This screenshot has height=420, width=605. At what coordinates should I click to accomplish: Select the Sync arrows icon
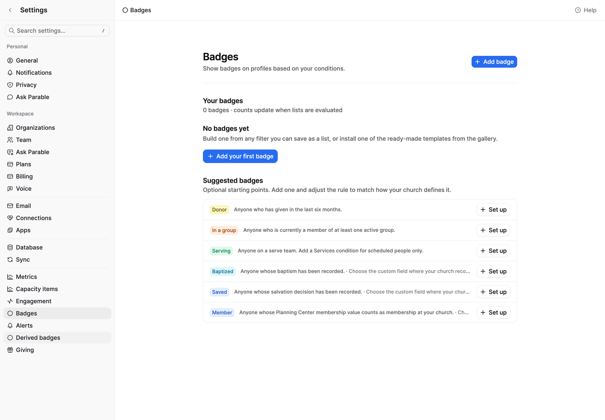(10, 260)
